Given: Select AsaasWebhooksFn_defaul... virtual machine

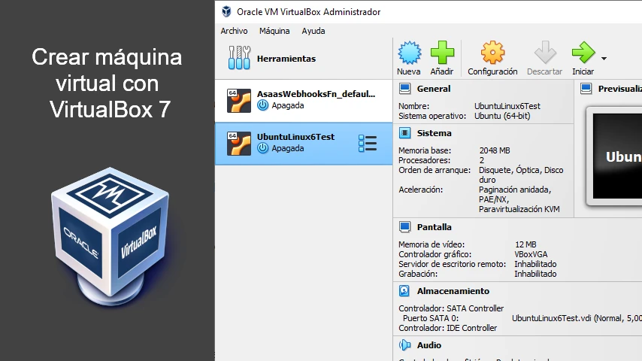Looking at the screenshot, I should (x=304, y=100).
